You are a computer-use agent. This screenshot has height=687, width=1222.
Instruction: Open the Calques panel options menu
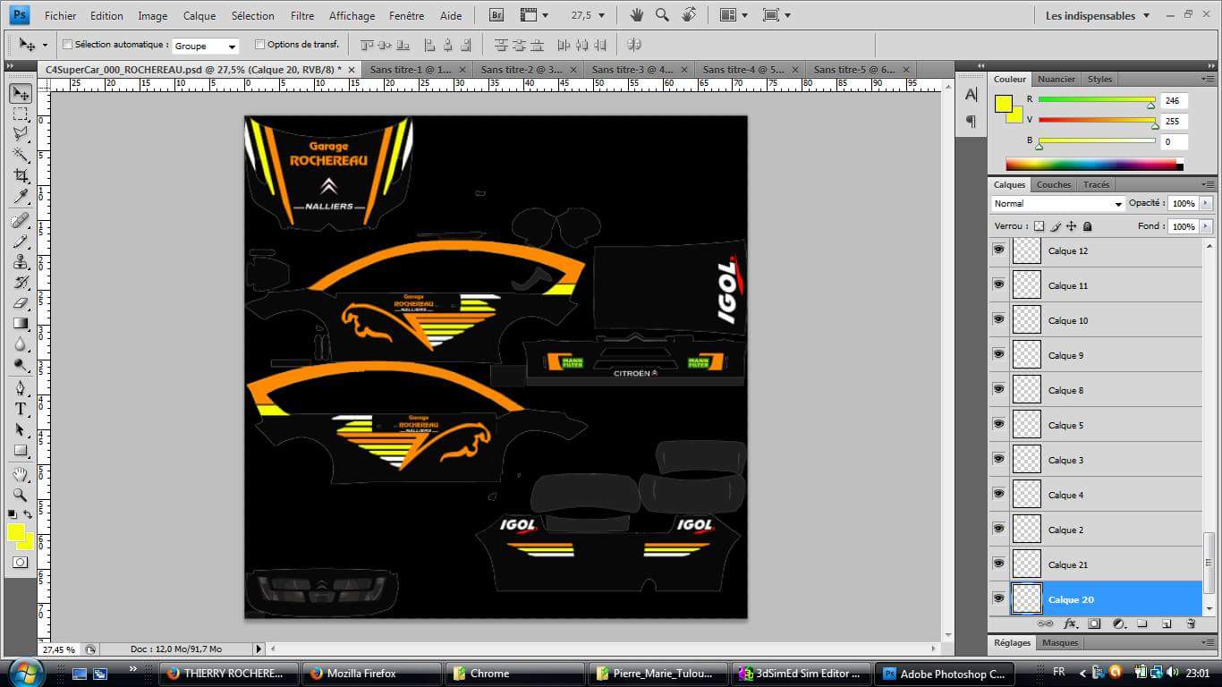(x=1208, y=184)
